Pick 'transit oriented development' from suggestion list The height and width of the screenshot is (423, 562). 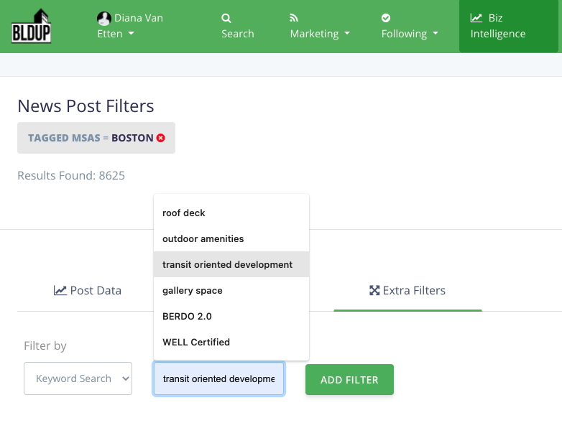pyautogui.click(x=228, y=264)
